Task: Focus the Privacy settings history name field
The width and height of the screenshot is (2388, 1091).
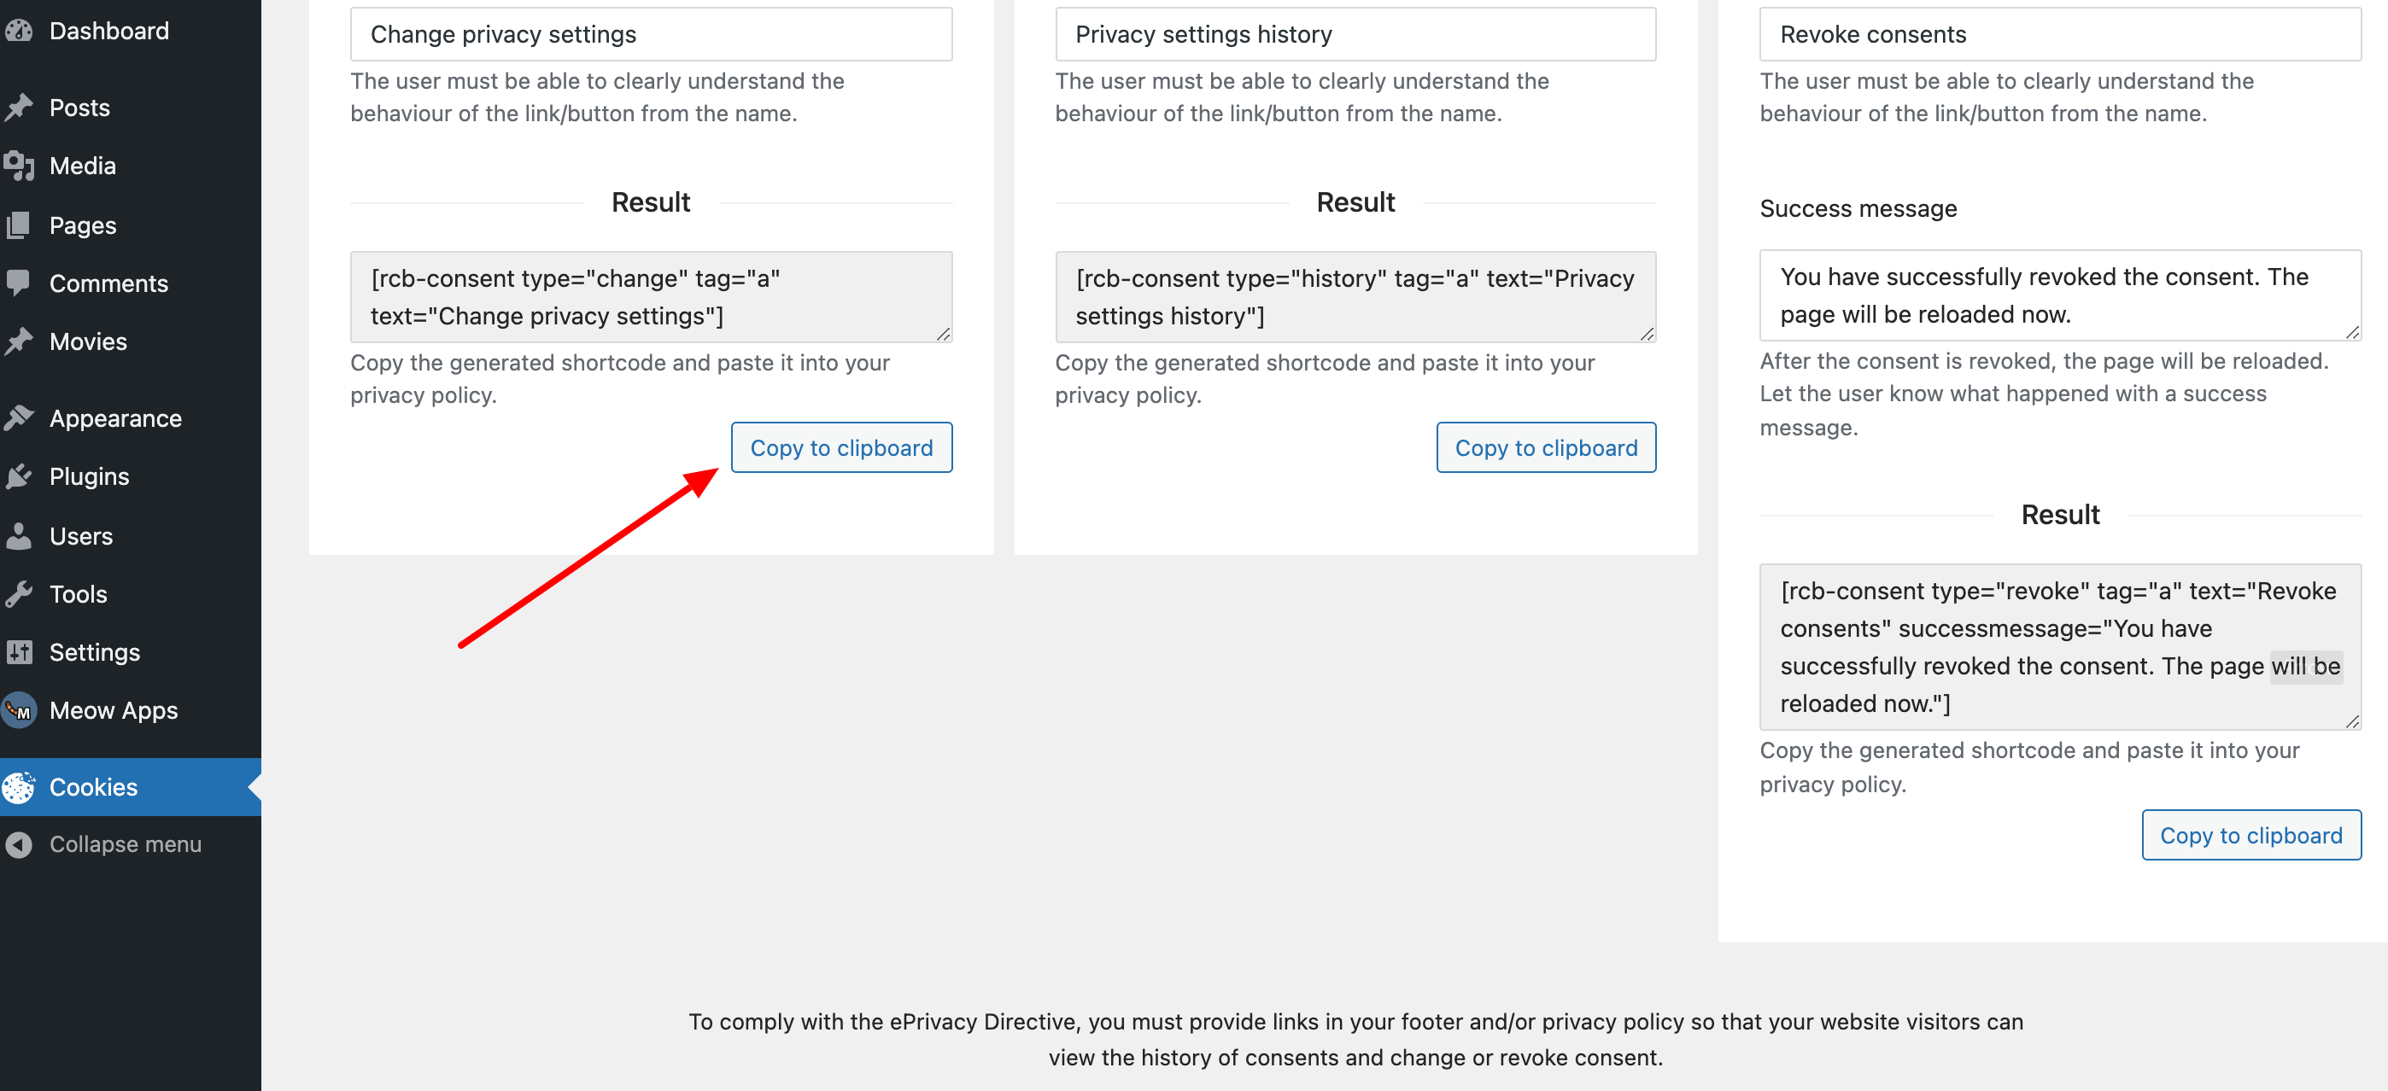Action: tap(1355, 34)
